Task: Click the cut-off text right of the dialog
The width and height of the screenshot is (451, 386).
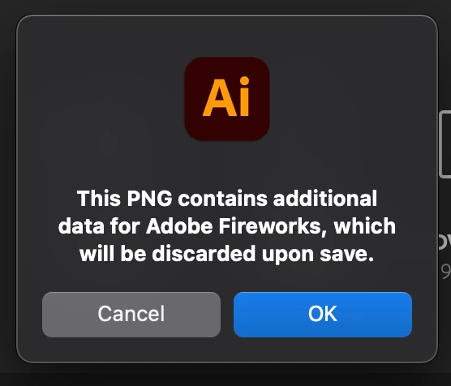Action: point(445,242)
